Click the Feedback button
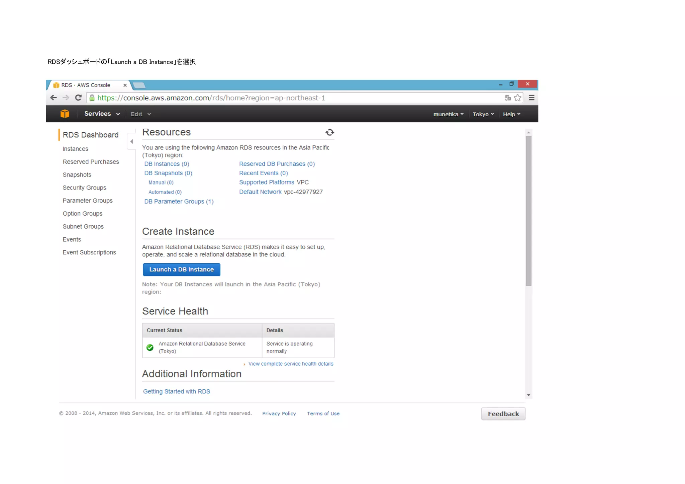Screen dimensions: 685x484 tap(503, 414)
